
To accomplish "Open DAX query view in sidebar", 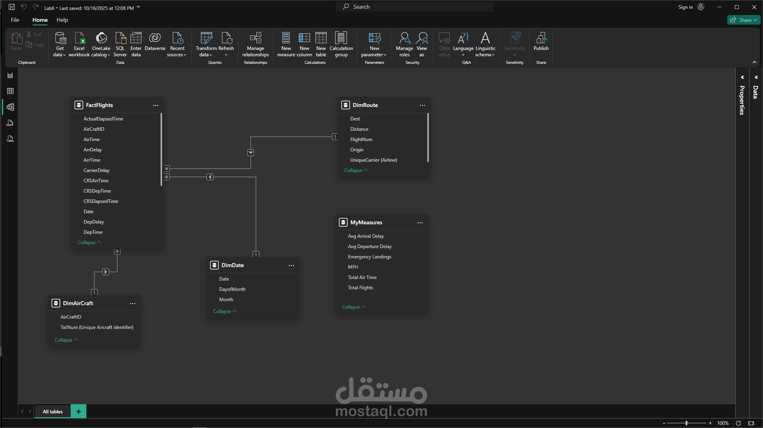I will (x=10, y=123).
